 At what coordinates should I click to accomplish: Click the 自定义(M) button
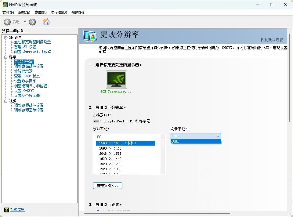pos(107,185)
